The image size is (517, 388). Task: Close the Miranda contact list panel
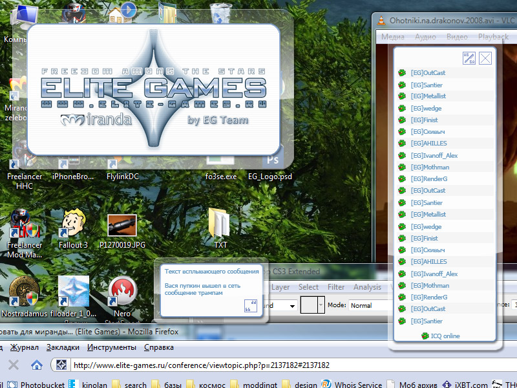pos(485,58)
